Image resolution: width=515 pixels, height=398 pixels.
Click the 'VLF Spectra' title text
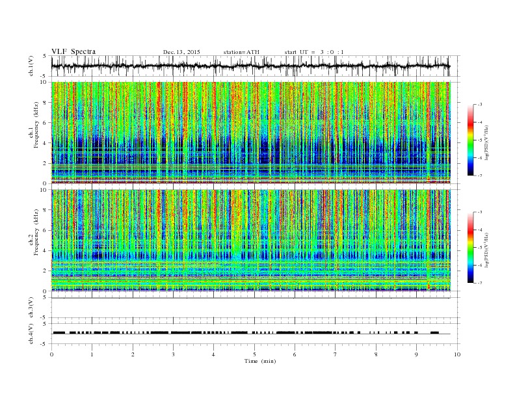click(73, 51)
